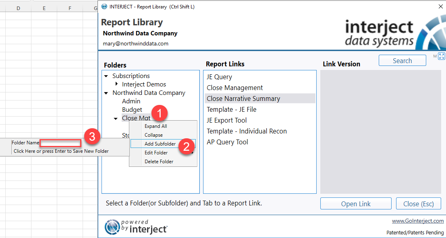
Task: Open the Edit Folder submenu arrow
Action: 193,153
